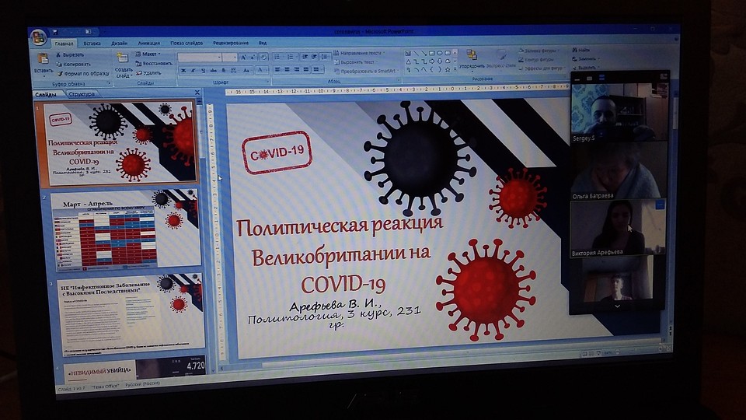Switch to the Дизайн ribbon tab
The width and height of the screenshot is (746, 420).
coord(120,44)
